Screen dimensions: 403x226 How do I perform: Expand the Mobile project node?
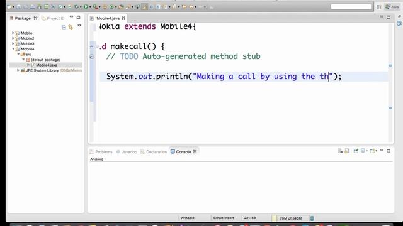[x=13, y=33]
